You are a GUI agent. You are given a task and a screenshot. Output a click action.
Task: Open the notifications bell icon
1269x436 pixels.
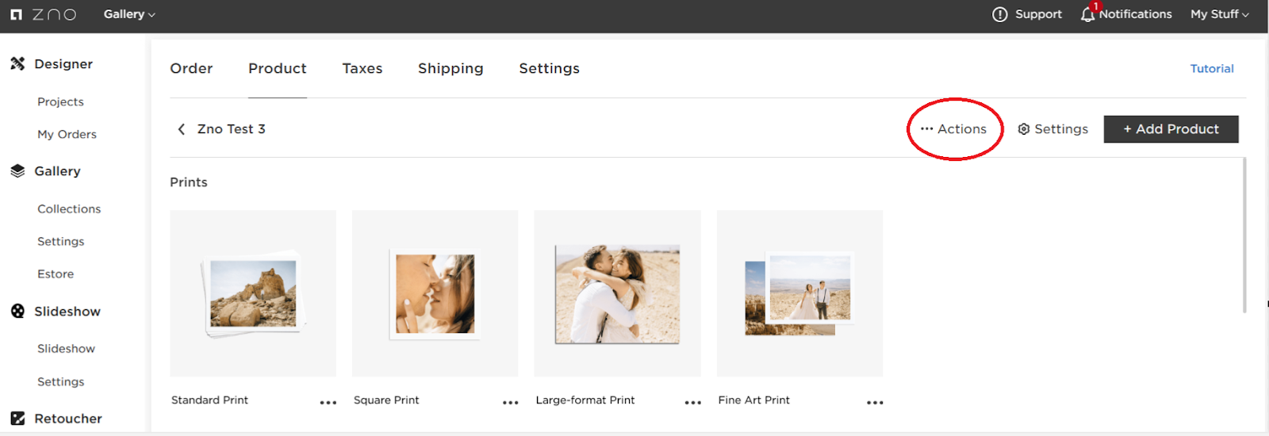[x=1087, y=14]
